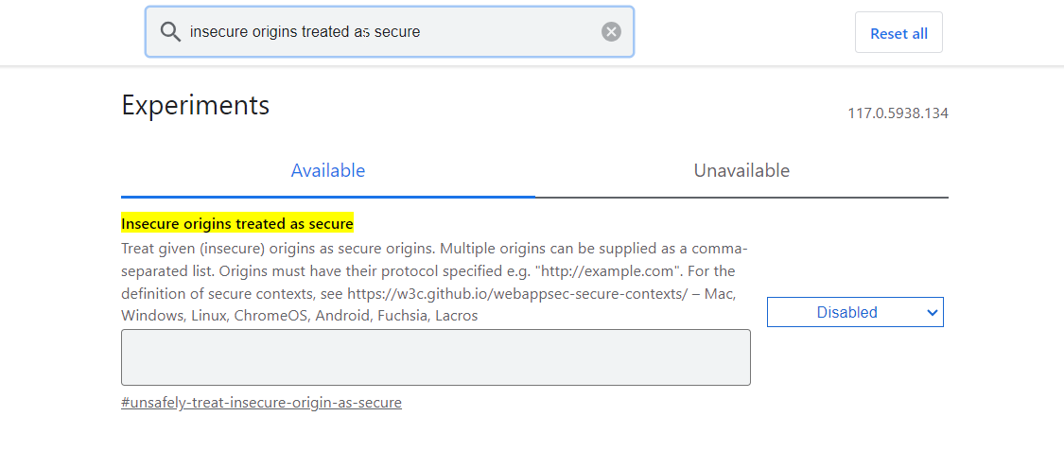Clear the search with the X icon

click(x=612, y=32)
